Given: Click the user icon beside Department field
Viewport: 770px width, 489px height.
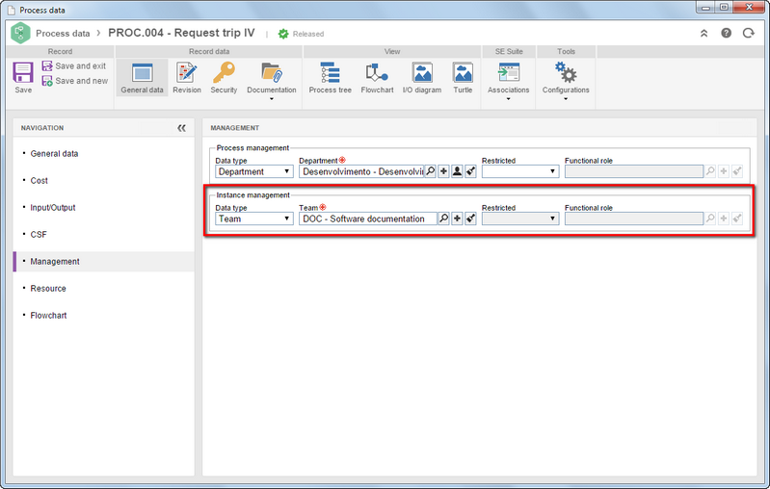Looking at the screenshot, I should (457, 171).
